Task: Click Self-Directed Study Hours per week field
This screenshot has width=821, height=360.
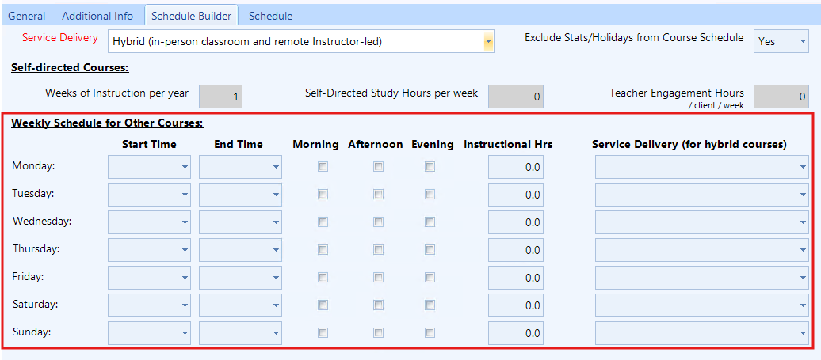Action: click(x=516, y=97)
